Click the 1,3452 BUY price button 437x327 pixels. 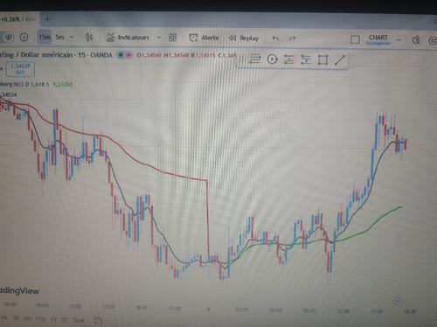pos(20,69)
